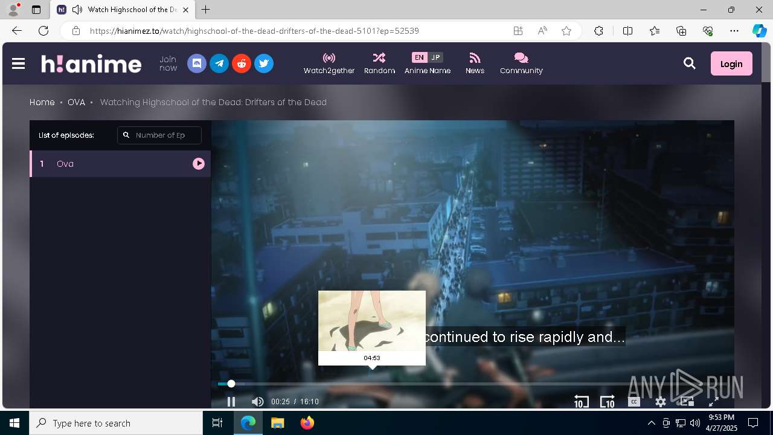Open the Community page
The width and height of the screenshot is (773, 435).
(521, 63)
